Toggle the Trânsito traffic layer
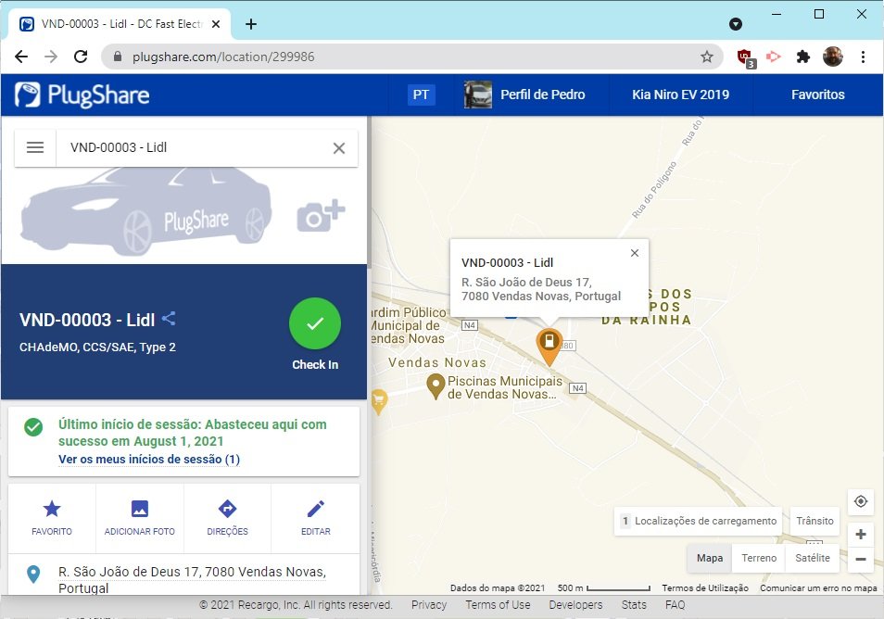884x619 pixels. coord(815,521)
